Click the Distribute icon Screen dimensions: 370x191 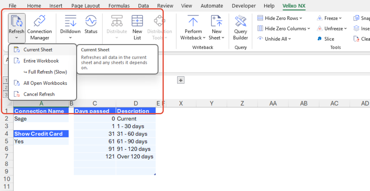tap(117, 21)
